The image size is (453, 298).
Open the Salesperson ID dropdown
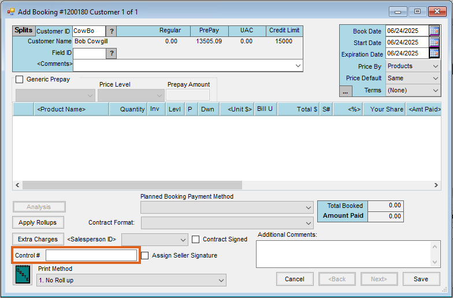pos(155,240)
